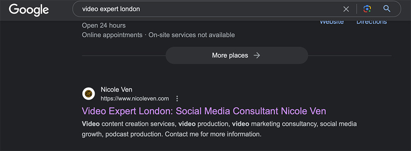Go to the Google homepage via logo
Image resolution: width=411 pixels, height=151 pixels.
[29, 10]
